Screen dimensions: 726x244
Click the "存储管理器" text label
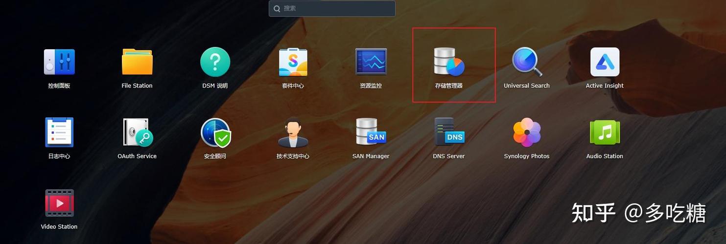449,85
